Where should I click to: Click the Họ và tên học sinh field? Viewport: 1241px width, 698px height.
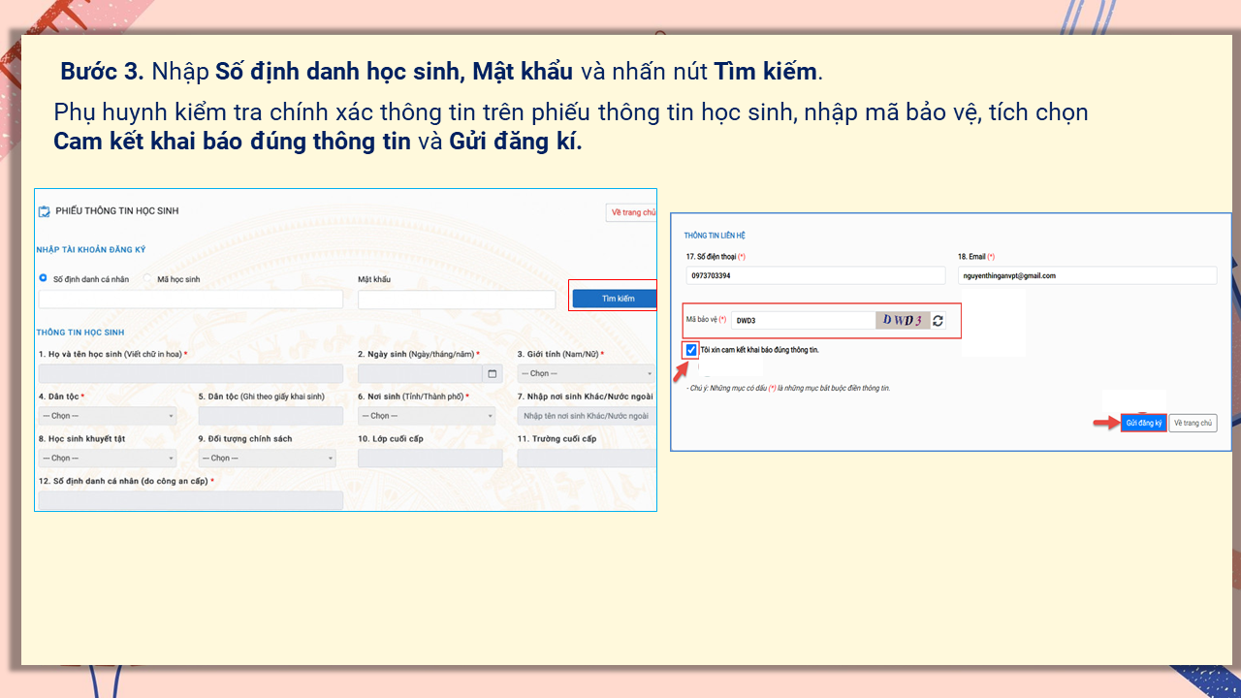(190, 372)
